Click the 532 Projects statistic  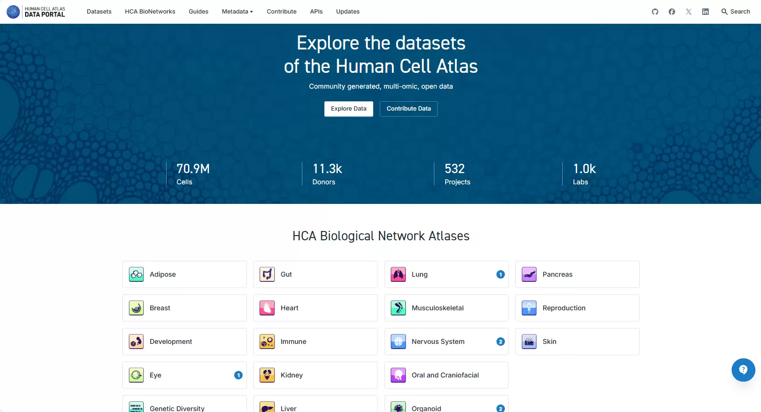click(457, 174)
